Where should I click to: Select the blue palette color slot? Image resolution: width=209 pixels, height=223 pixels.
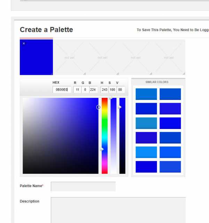37,57
